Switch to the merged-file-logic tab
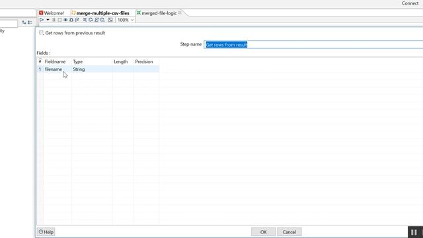Screen dimensions: 423x238 (x=157, y=13)
